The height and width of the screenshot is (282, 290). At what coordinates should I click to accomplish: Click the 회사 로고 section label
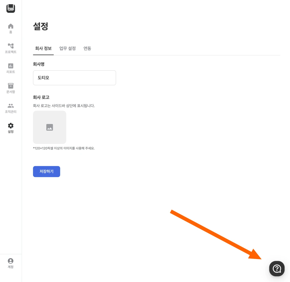[x=41, y=97]
